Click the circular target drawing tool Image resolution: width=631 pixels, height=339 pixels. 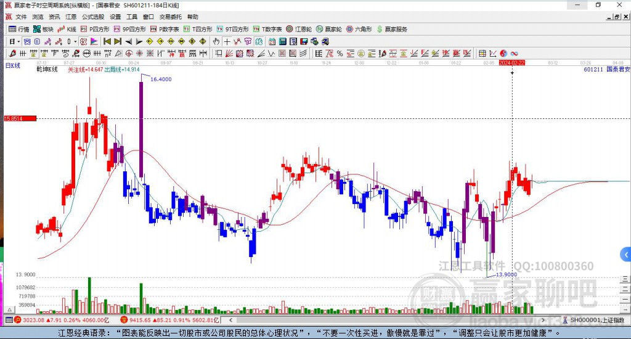point(129,53)
